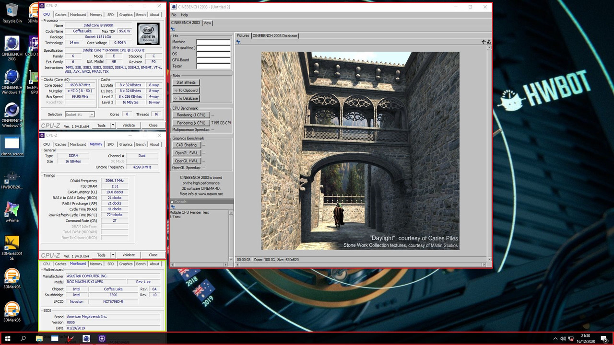
Task: Click the Daylight rendered picture
Action: point(360,150)
